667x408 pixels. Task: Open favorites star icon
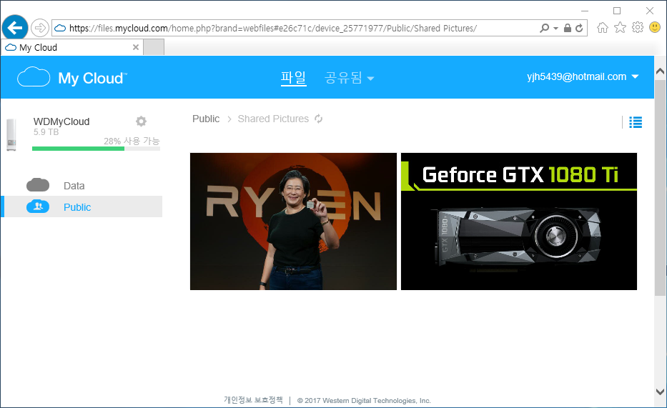[x=621, y=28]
